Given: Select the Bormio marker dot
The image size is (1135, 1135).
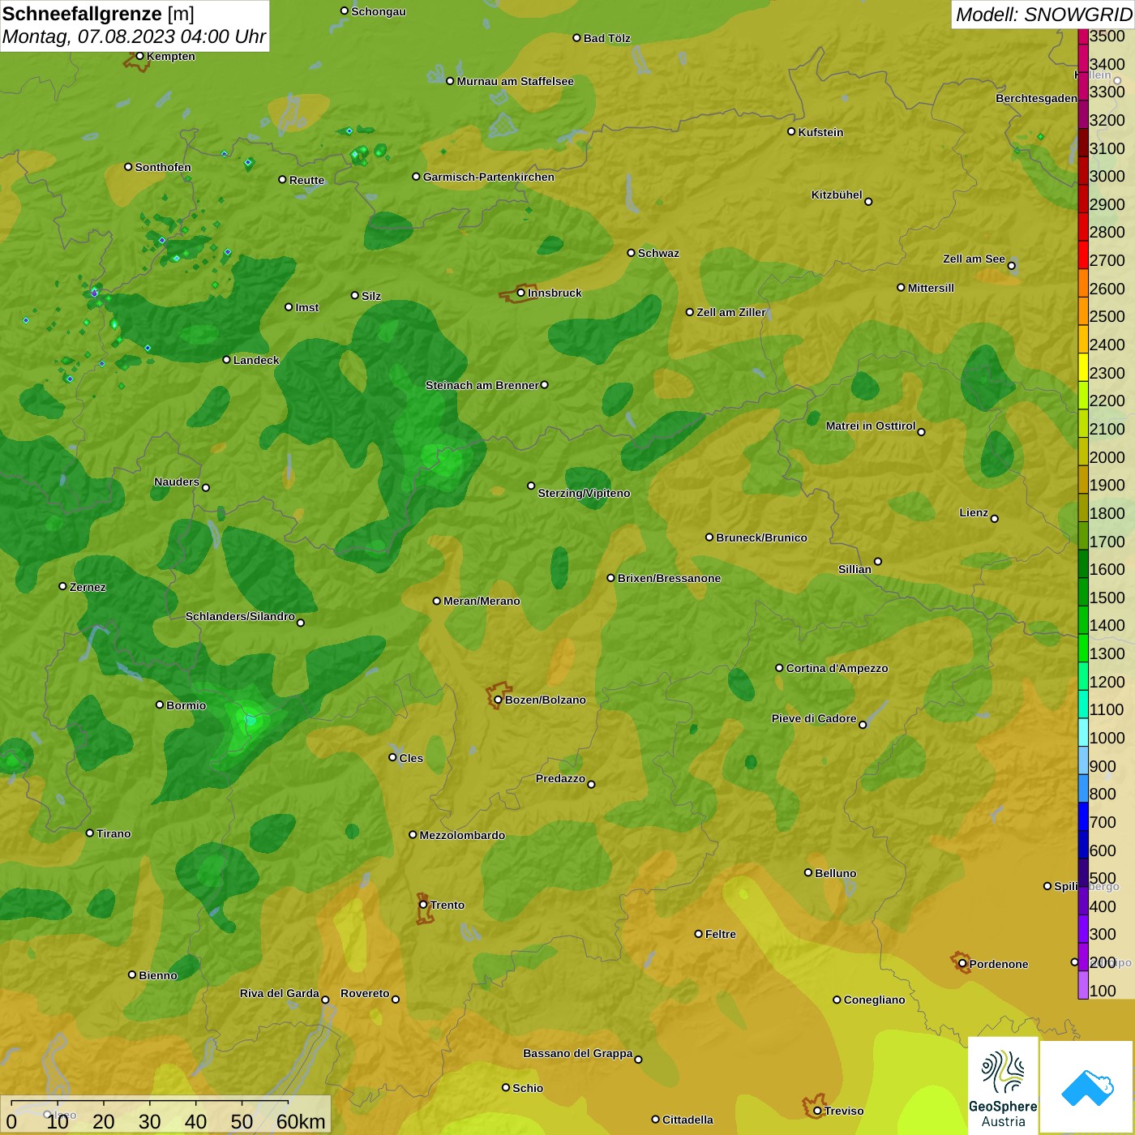Looking at the screenshot, I should (x=160, y=705).
